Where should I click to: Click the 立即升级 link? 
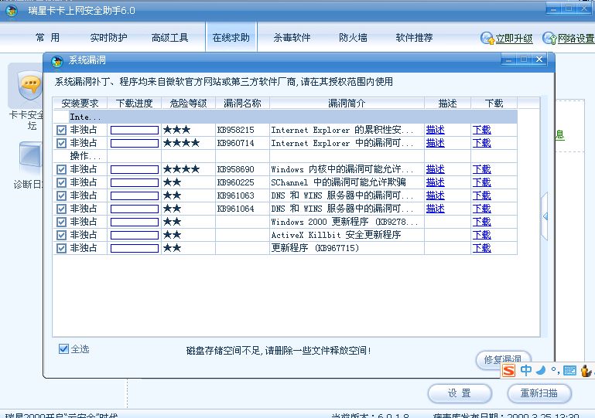click(x=515, y=39)
